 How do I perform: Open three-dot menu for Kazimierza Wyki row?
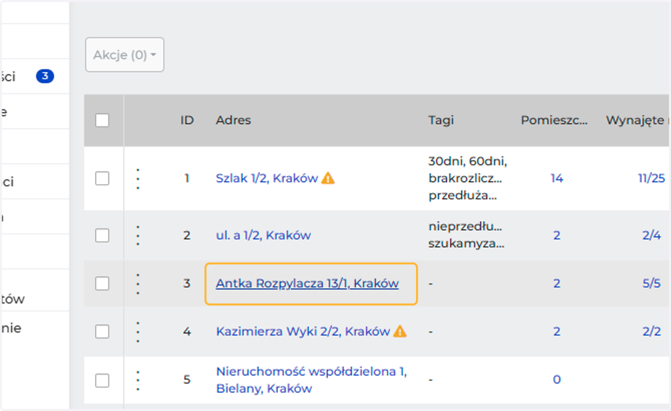pyautogui.click(x=138, y=331)
